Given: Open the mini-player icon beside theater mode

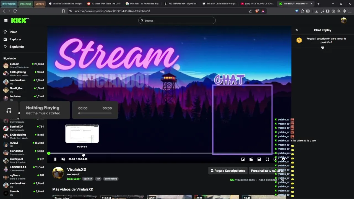Looking at the screenshot, I should 251,159.
